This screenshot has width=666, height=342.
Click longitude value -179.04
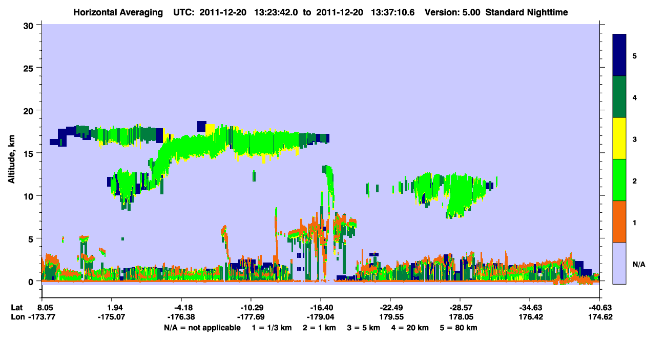[321, 317]
